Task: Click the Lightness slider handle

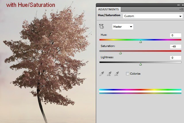Action: (x=140, y=64)
